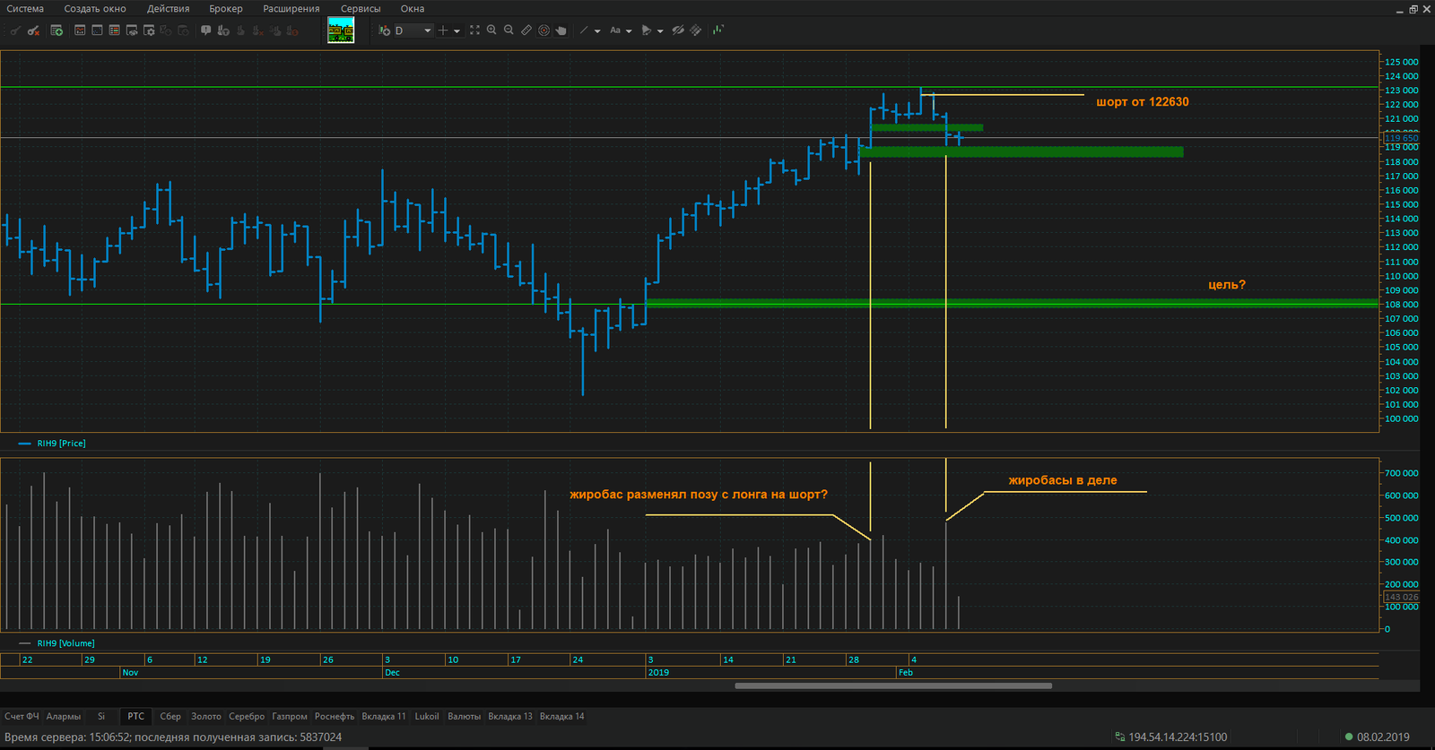The height and width of the screenshot is (750, 1435).
Task: Toggle hide drawn objects crossed-eye icon
Action: 678,30
